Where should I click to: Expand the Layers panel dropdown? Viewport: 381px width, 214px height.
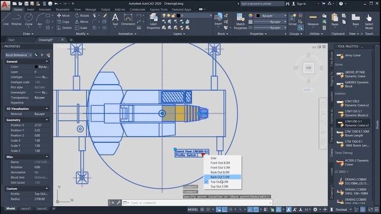(179, 34)
